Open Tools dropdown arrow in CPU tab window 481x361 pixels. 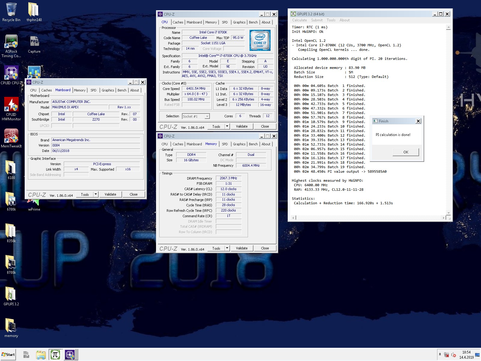pos(227,126)
